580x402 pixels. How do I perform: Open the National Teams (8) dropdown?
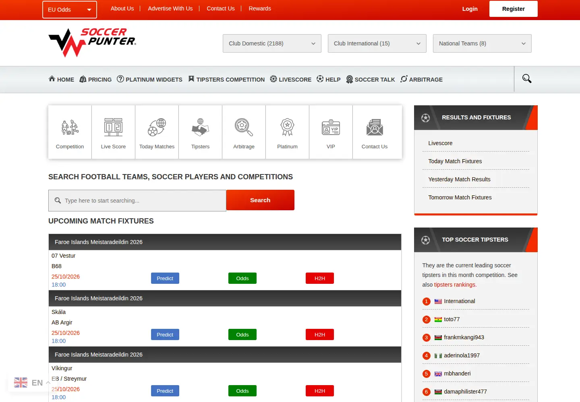click(482, 43)
